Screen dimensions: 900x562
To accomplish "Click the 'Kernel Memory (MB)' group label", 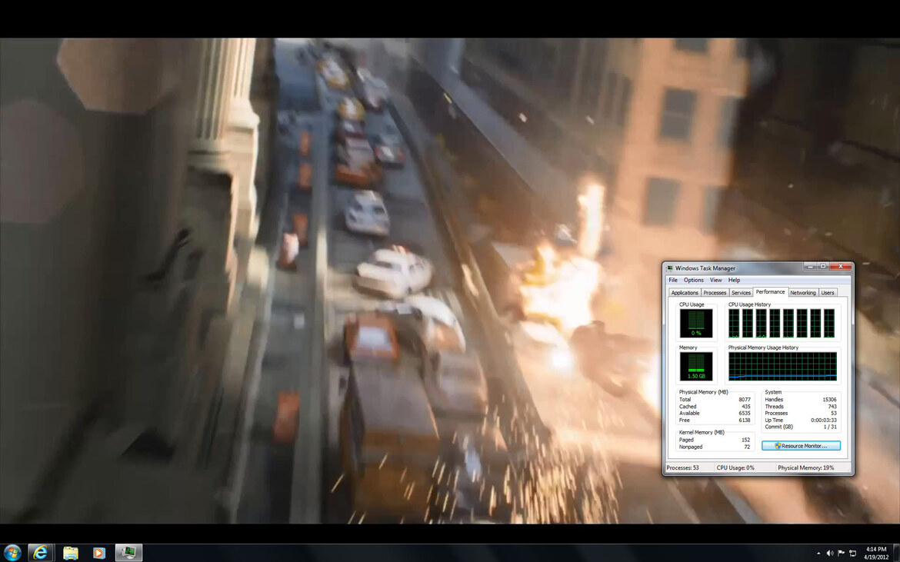I will [702, 432].
